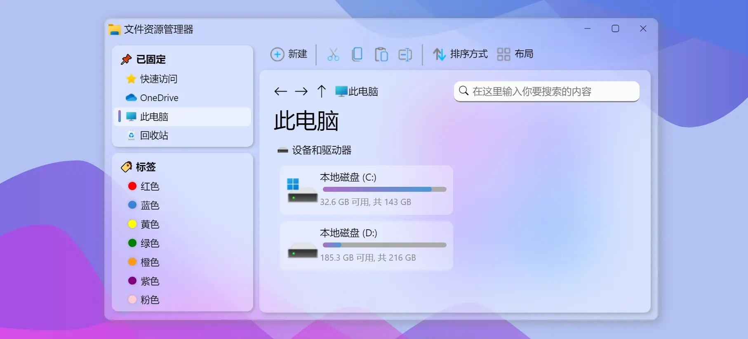
Task: Open the 排序方式 sort options
Action: 460,54
